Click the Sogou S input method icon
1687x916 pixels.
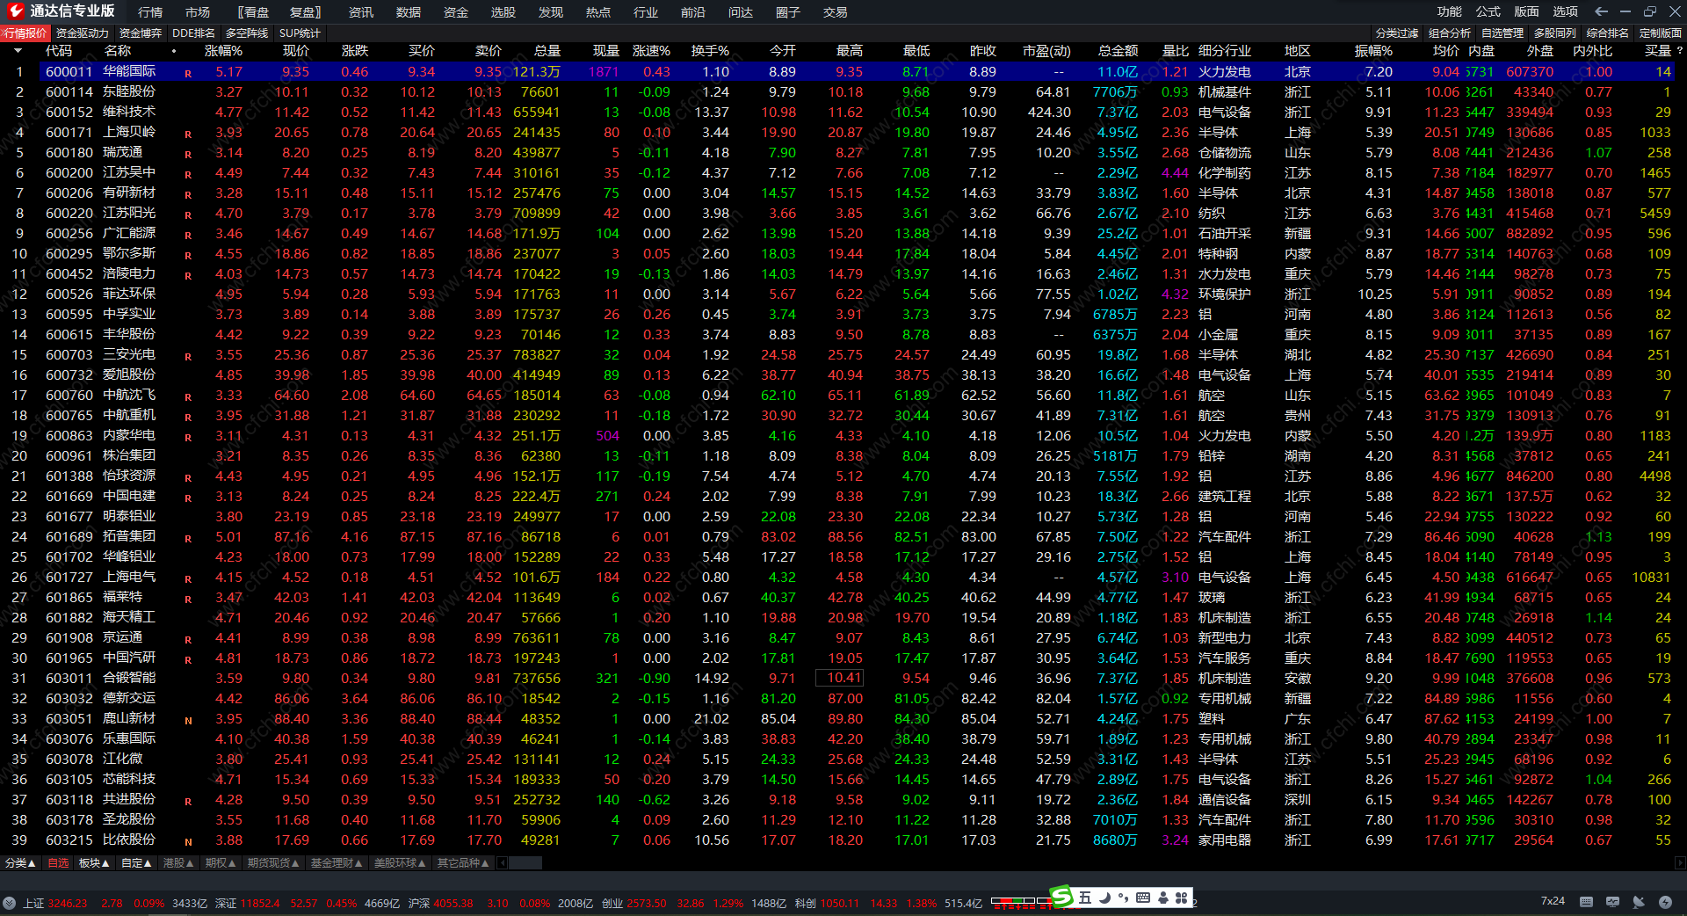pos(1061,897)
